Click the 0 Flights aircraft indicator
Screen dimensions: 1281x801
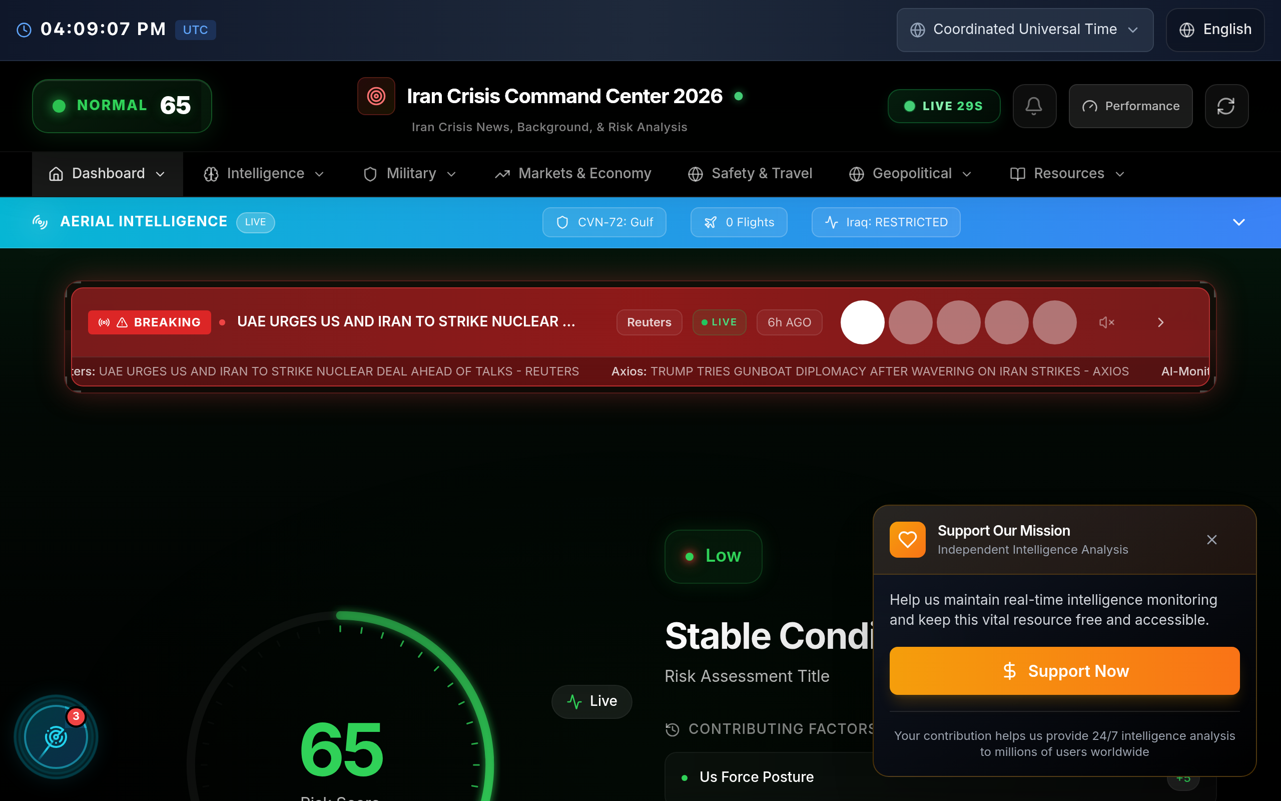point(739,222)
